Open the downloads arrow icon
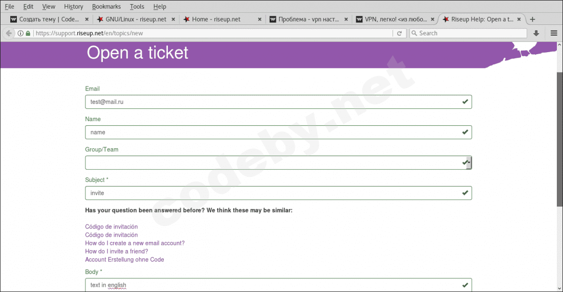 pos(536,33)
